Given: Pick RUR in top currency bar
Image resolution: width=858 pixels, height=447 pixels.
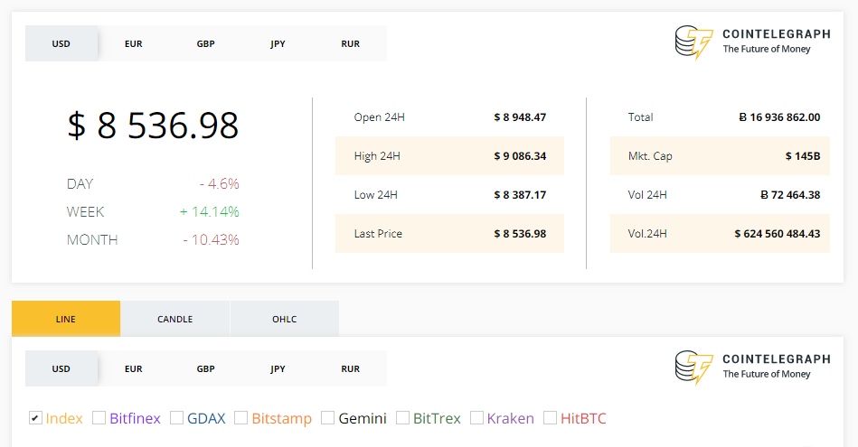Looking at the screenshot, I should click(x=350, y=43).
